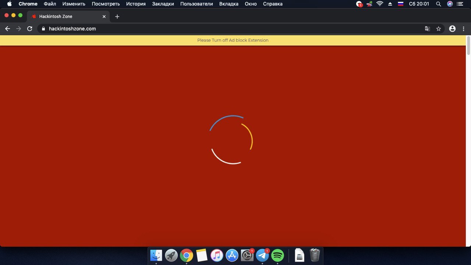Open the Apple menu
471x265 pixels.
click(10, 4)
